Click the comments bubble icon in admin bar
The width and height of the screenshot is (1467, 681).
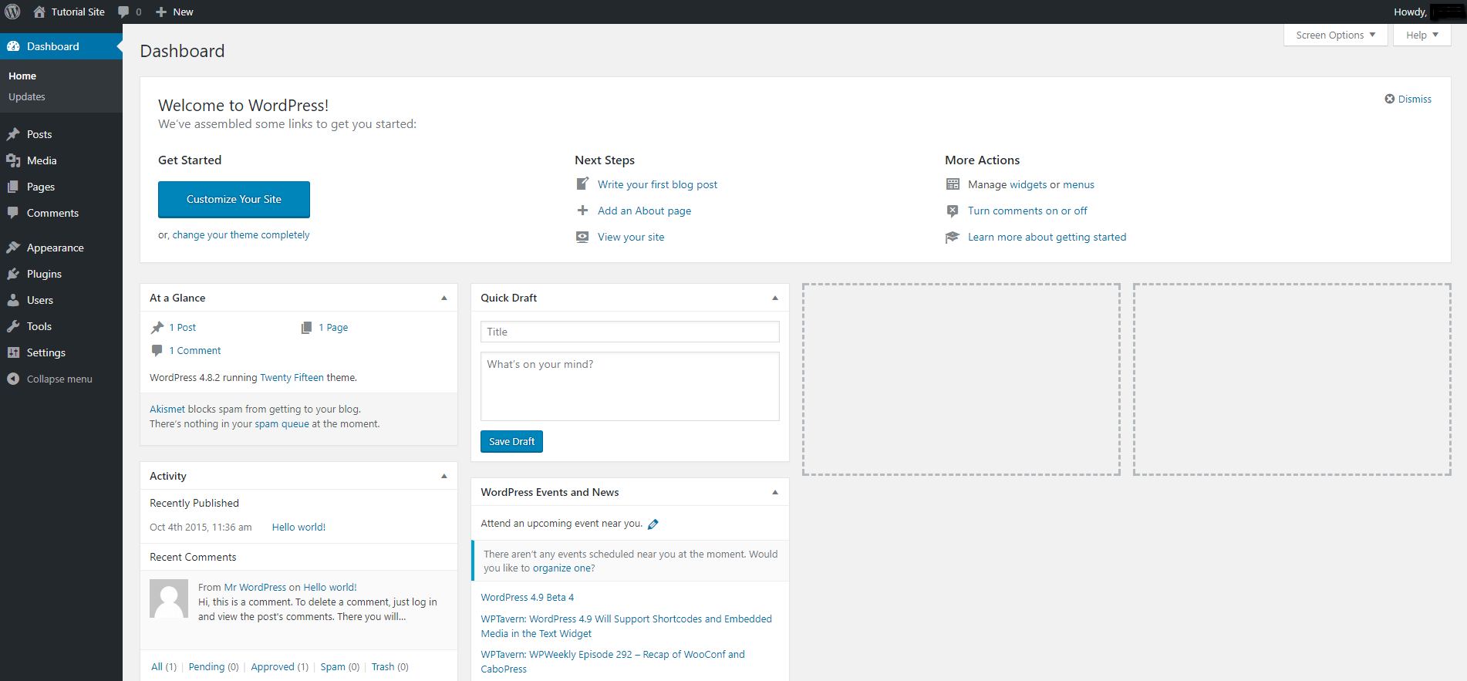click(123, 12)
